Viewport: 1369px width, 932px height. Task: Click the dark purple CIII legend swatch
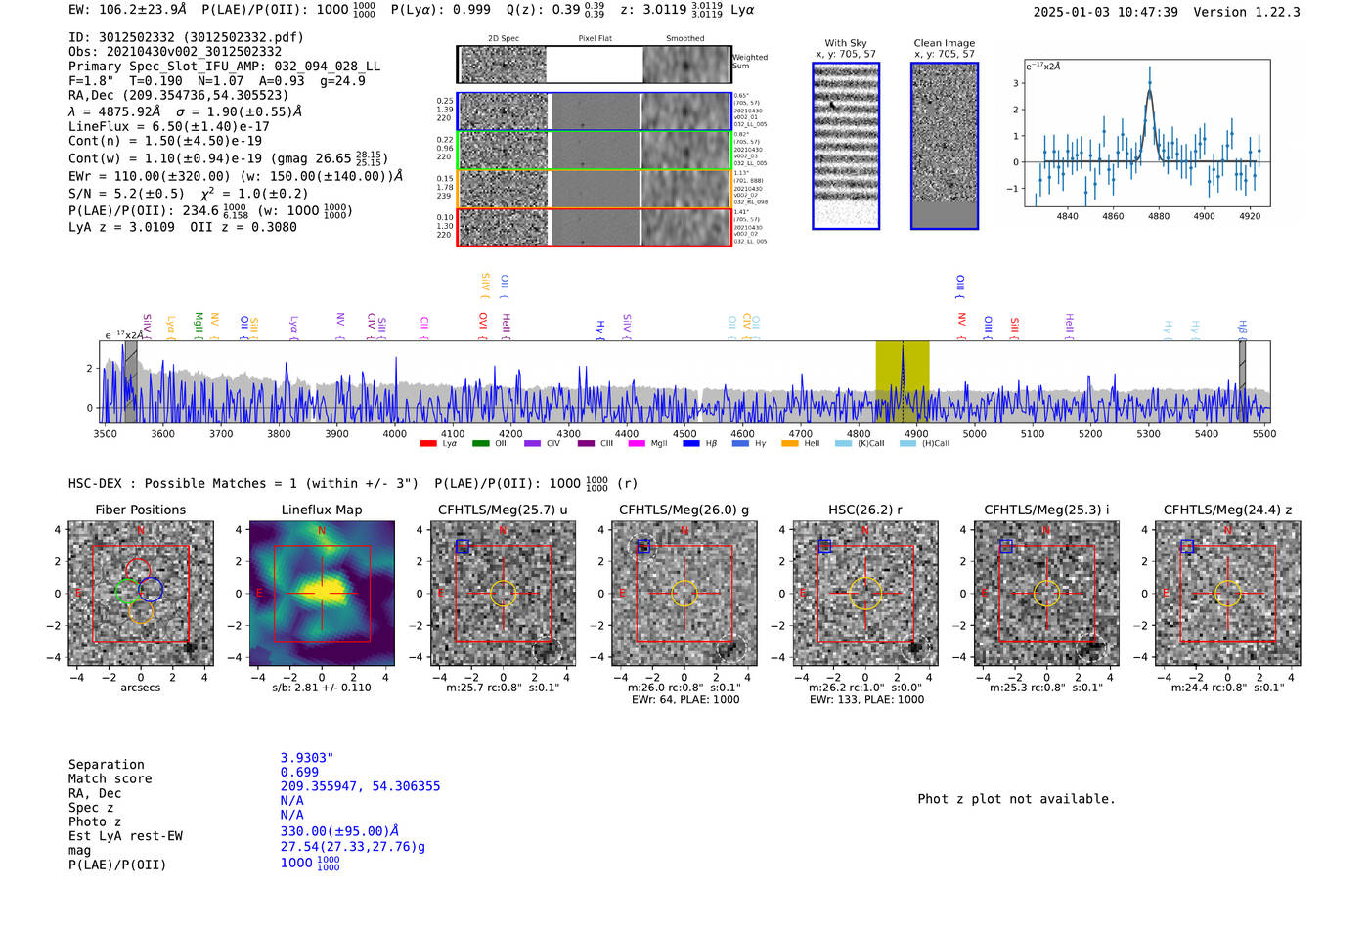pos(586,444)
